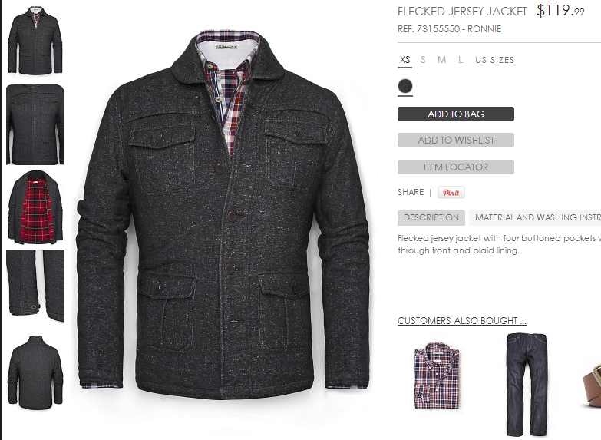The width and height of the screenshot is (601, 440).
Task: View the red plaid lining thumbnail
Action: [x=35, y=207]
